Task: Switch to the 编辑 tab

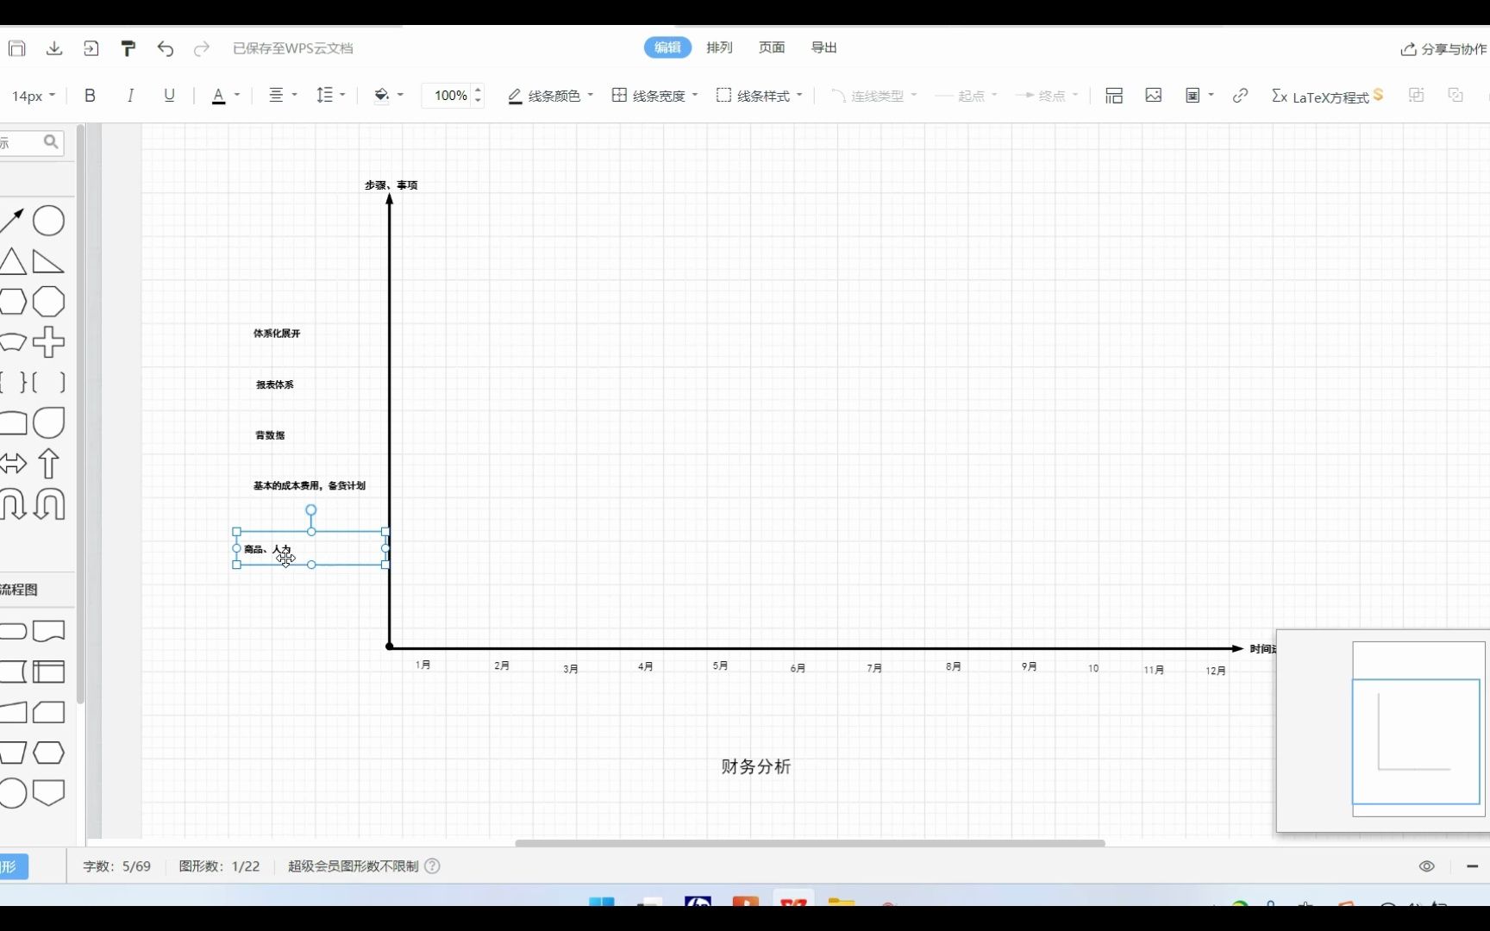Action: point(667,48)
